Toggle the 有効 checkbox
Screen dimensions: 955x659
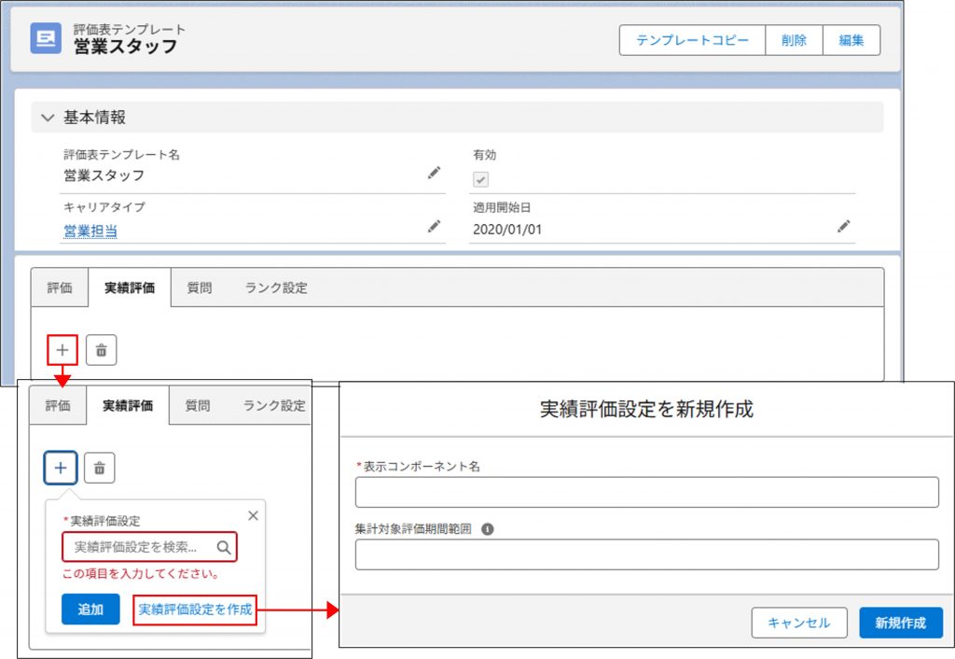tap(481, 180)
